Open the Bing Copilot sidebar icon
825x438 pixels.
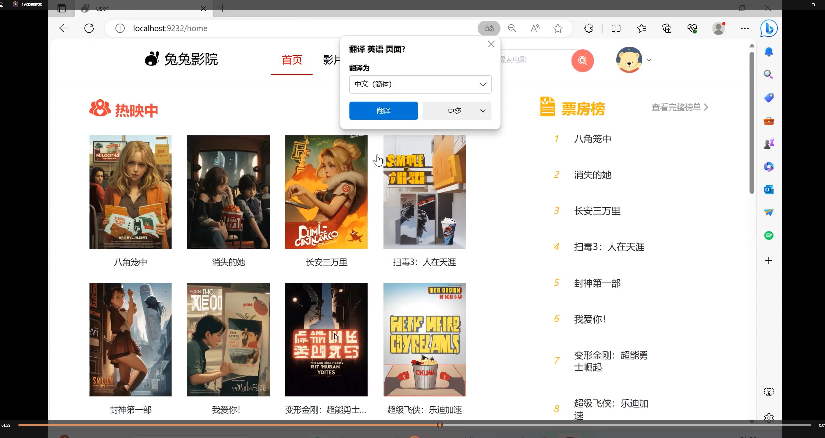tap(769, 29)
